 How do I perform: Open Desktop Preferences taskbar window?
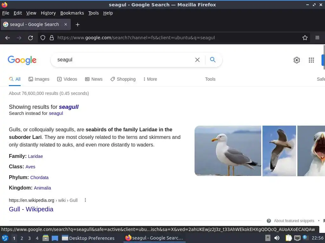pyautogui.click(x=88, y=238)
